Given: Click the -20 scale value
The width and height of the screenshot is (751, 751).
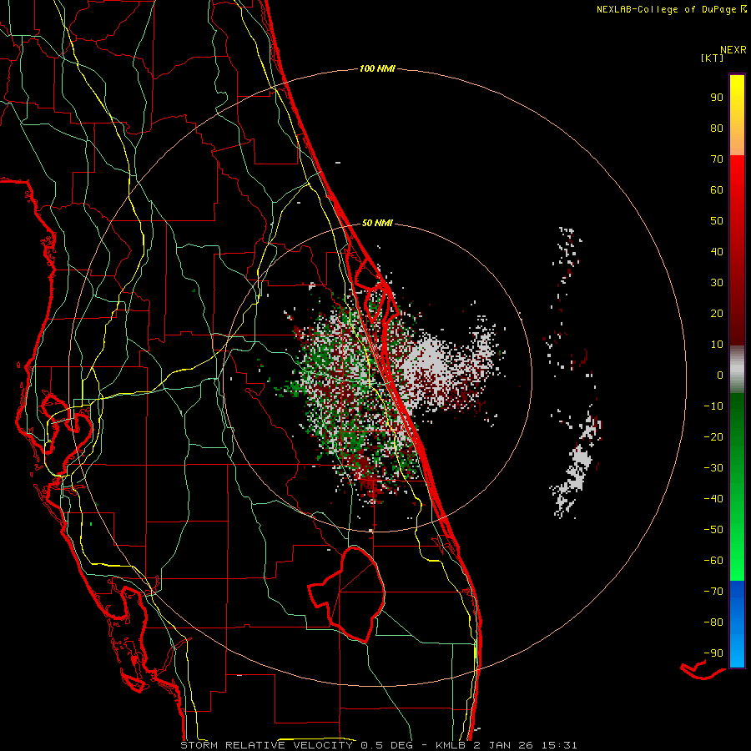Looking at the screenshot, I should coord(713,437).
